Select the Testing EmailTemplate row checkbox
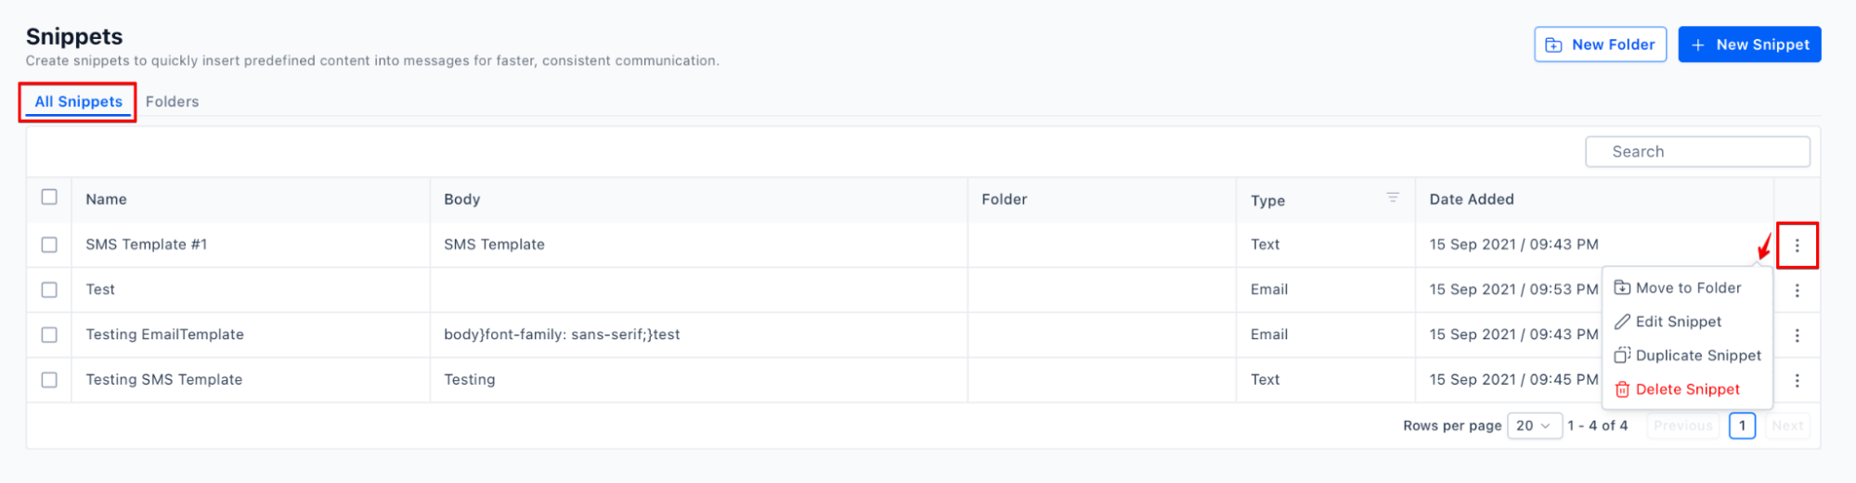 (x=49, y=335)
